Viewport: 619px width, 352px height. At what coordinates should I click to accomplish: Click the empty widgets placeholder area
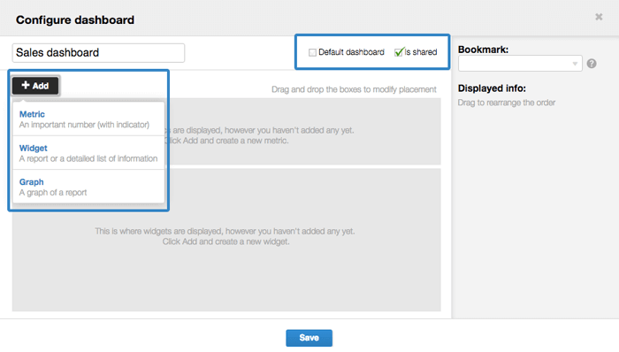tap(226, 240)
